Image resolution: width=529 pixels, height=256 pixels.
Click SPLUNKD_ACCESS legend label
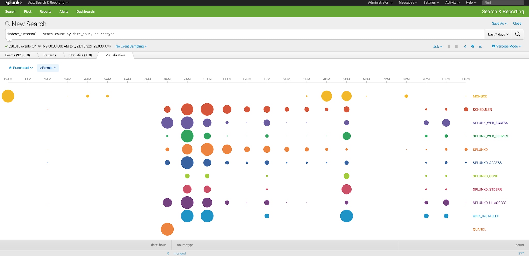(487, 163)
